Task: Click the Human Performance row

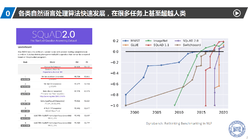Action: (55, 69)
